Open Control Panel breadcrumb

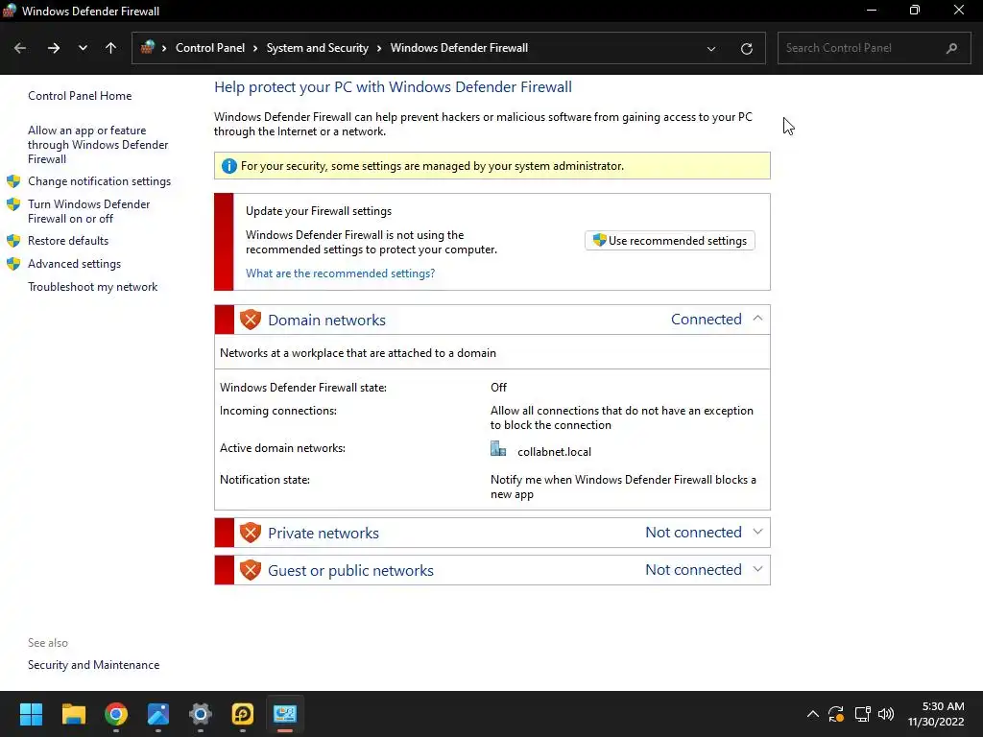[x=210, y=48]
